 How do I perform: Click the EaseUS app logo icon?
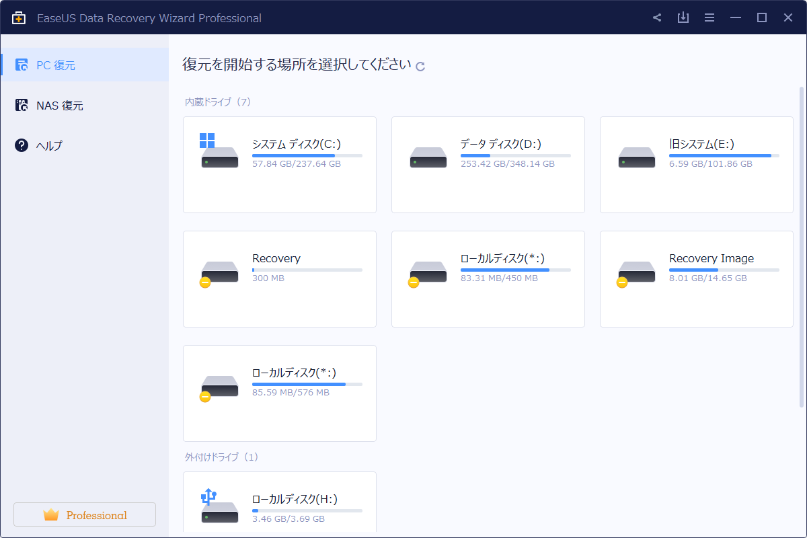click(x=19, y=18)
